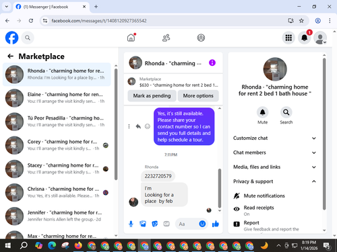Launch Firefox from taskbar
Viewport: 337px width, 252px height.
[x=78, y=246]
